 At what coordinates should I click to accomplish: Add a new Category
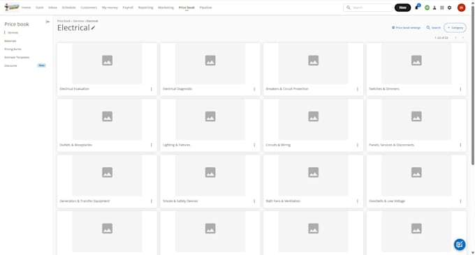455,28
